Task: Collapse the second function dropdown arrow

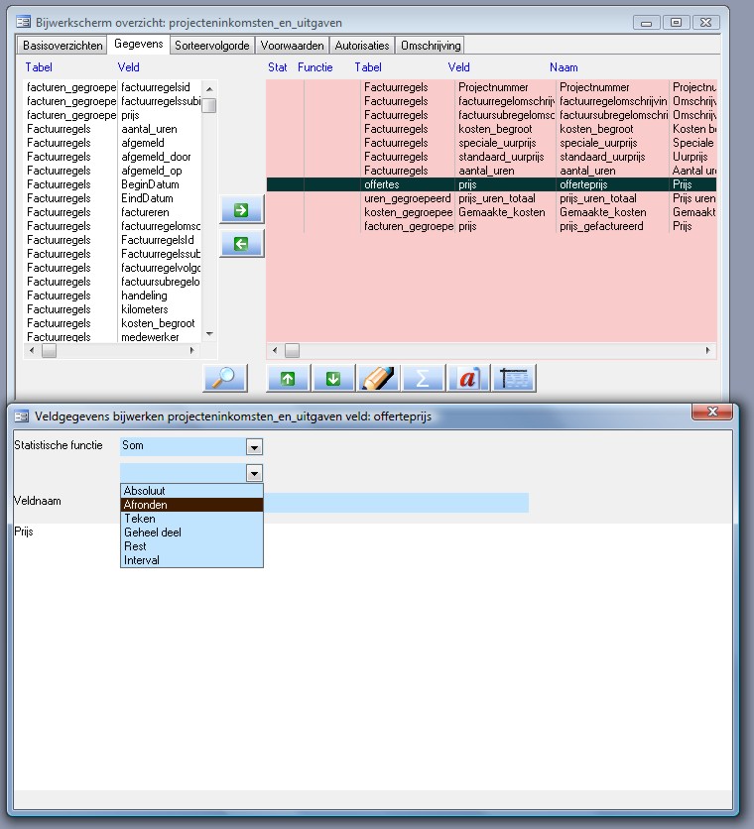Action: (254, 473)
